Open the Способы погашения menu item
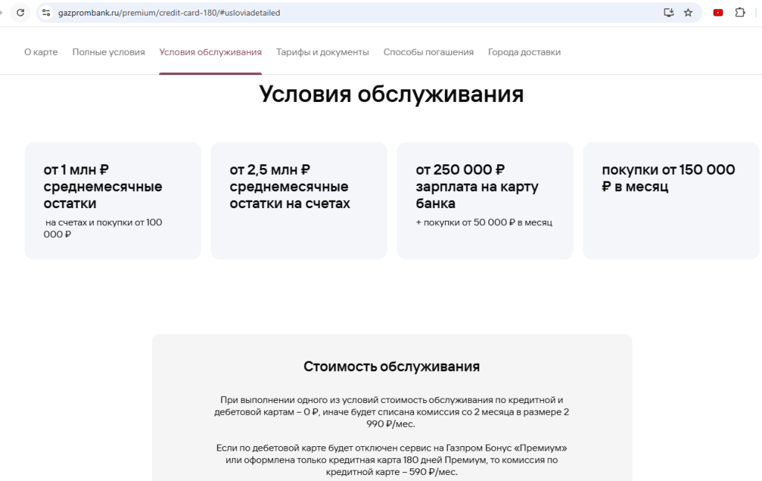 [429, 52]
